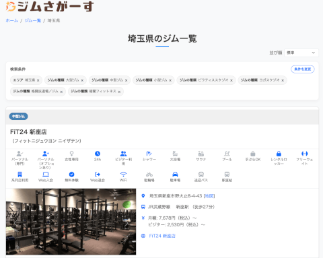Click the パーソナル(オプションあり) feature icon
Screen dimensions: 323x258
46,154
